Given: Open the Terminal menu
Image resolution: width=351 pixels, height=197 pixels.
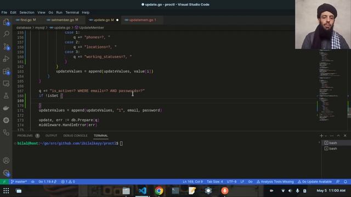Looking at the screenshot, I should point(72,13).
